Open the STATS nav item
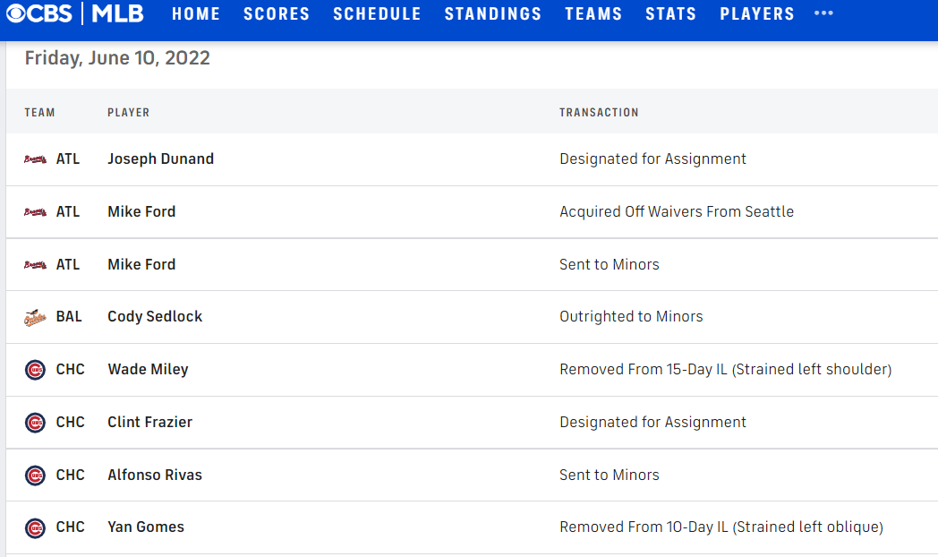The image size is (938, 557). tap(670, 13)
